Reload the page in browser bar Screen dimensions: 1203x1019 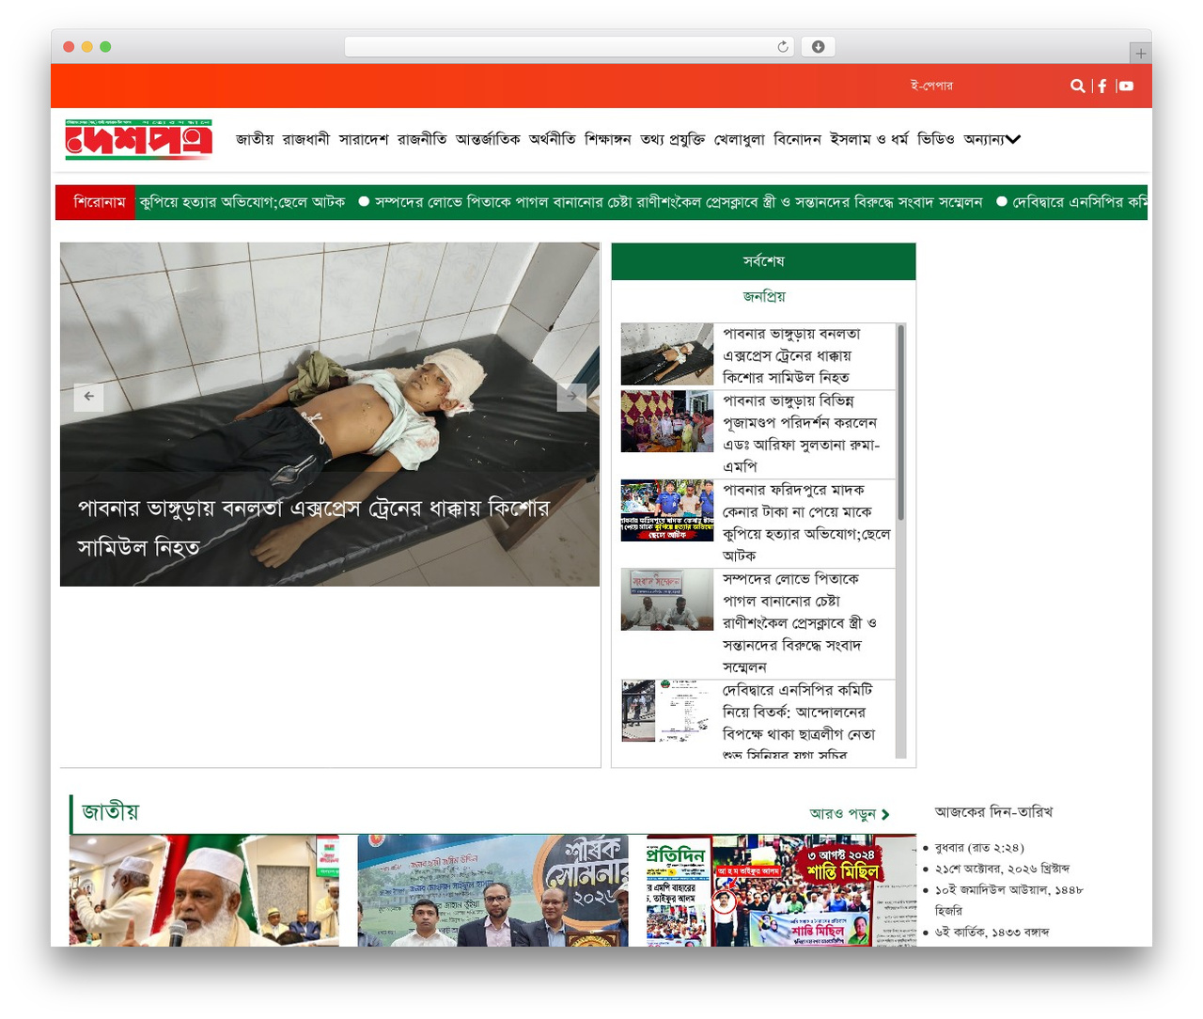tap(783, 47)
